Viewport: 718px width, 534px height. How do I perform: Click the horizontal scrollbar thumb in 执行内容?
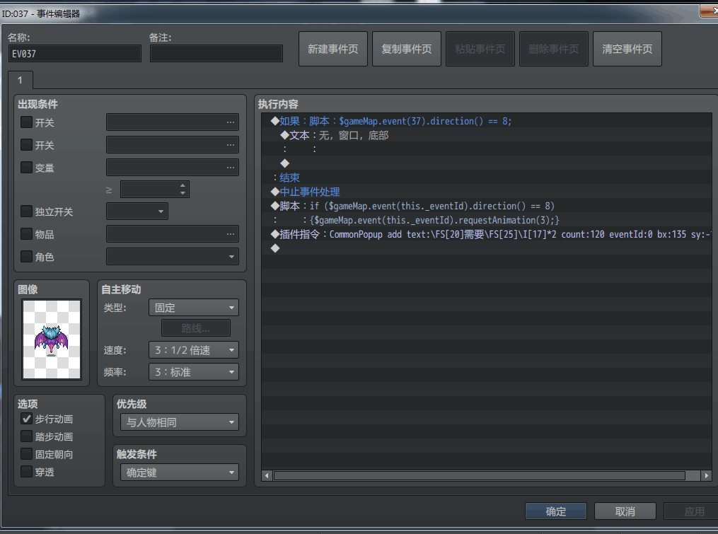[480, 476]
